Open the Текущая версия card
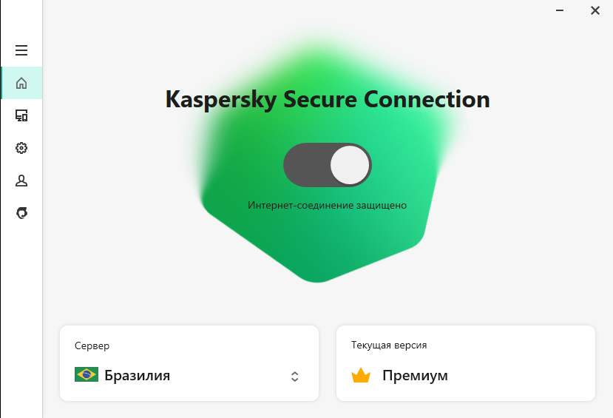This screenshot has width=613, height=418. click(466, 363)
